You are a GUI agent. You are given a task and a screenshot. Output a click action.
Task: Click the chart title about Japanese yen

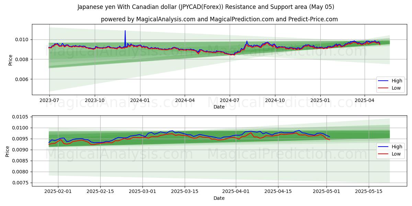point(206,7)
